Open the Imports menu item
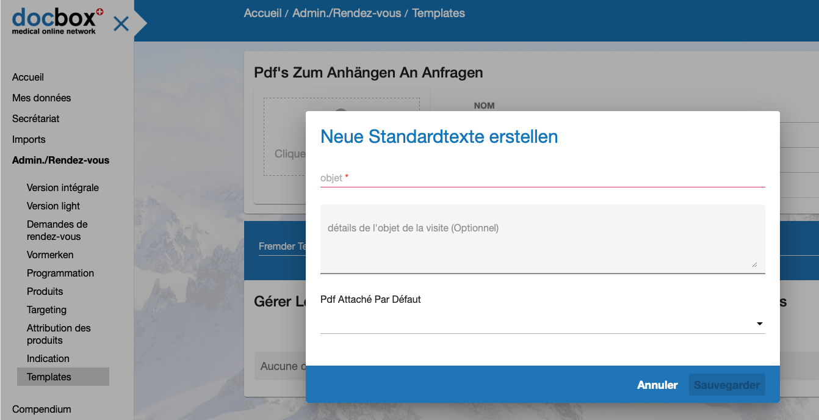 [x=29, y=140]
